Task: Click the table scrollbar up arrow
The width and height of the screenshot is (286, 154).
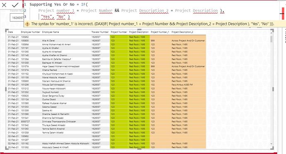Action: 271,33
